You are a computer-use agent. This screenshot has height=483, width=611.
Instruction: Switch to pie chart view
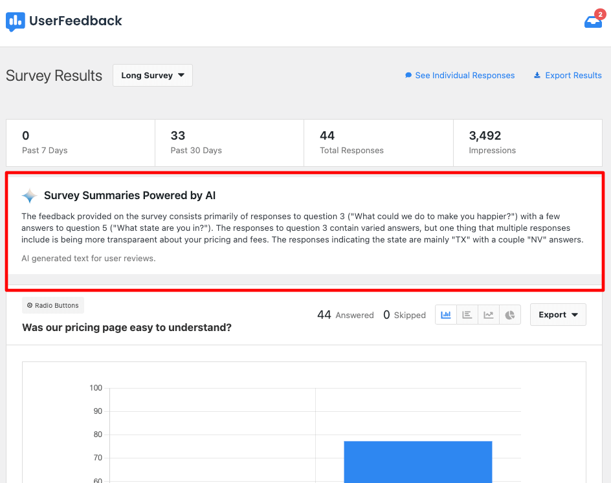point(510,315)
